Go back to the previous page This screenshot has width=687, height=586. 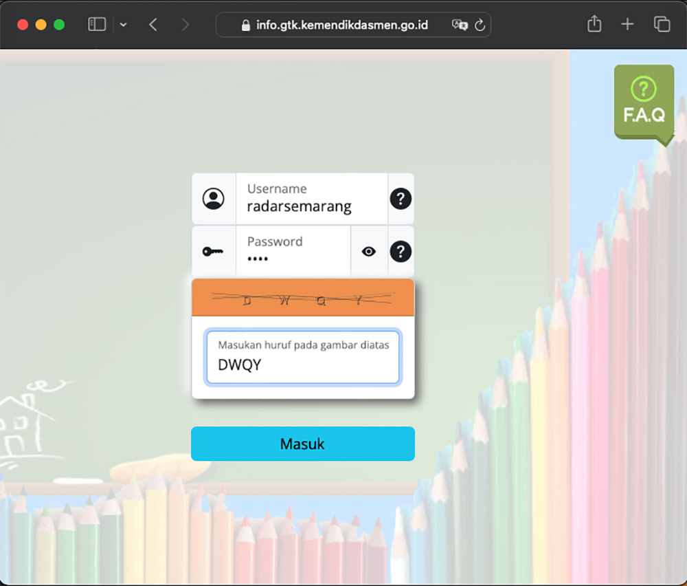(153, 25)
